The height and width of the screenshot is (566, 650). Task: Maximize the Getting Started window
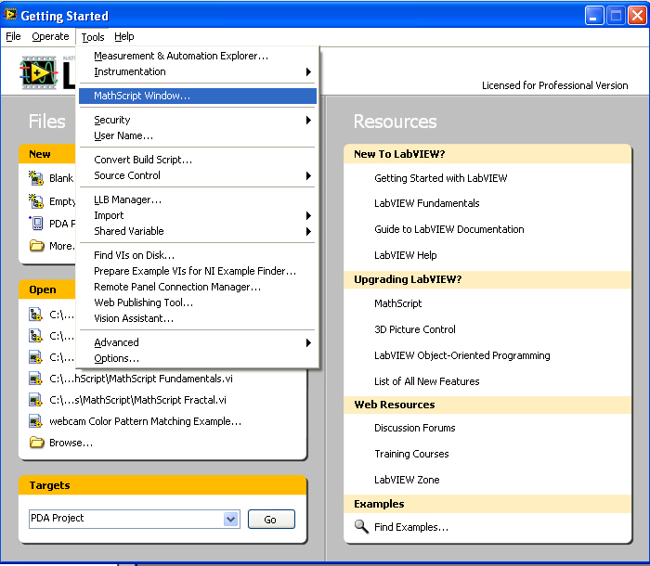[x=616, y=16]
